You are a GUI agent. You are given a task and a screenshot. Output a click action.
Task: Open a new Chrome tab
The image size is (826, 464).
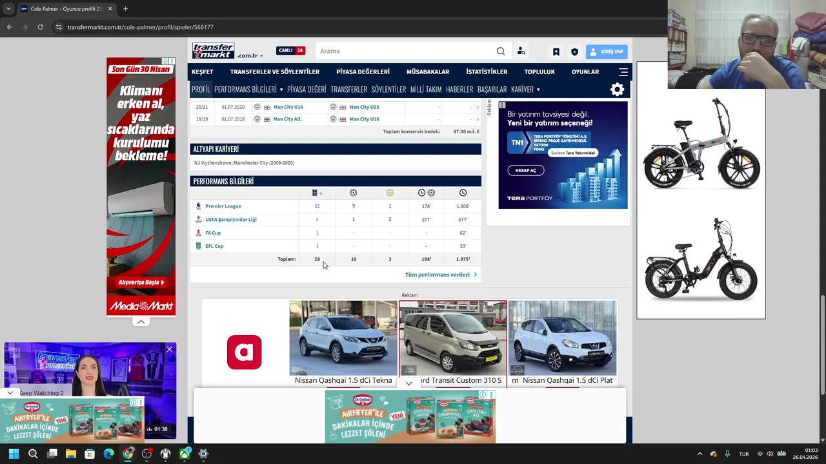pyautogui.click(x=125, y=9)
